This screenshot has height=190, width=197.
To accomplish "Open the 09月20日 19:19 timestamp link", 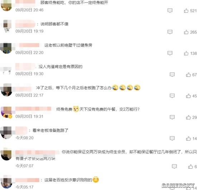I will point(29,31).
